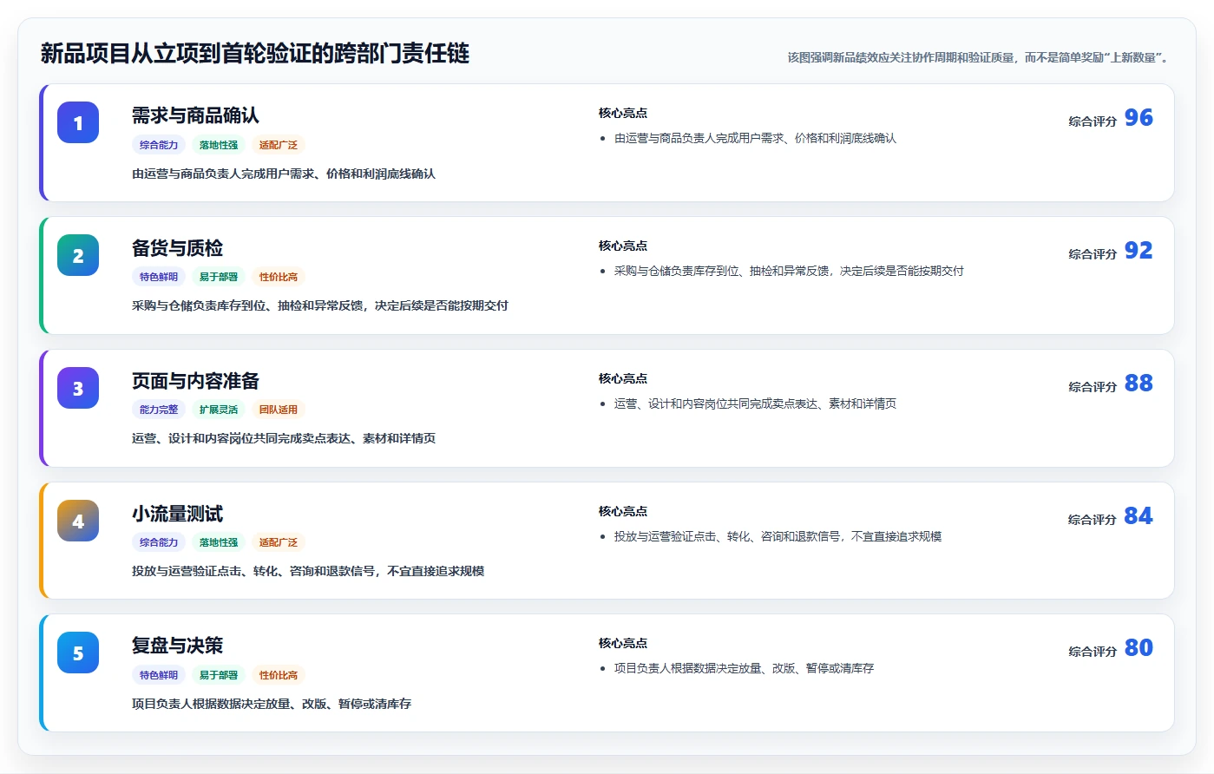This screenshot has width=1214, height=774.
Task: Click the 核心亮点 bullet in 备货与质检 card
Action: 789,271
